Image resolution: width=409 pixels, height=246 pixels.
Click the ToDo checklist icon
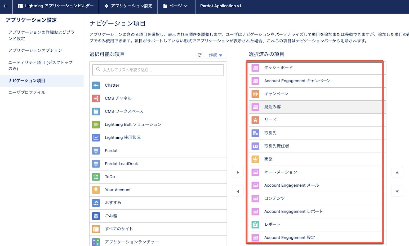coord(96,177)
